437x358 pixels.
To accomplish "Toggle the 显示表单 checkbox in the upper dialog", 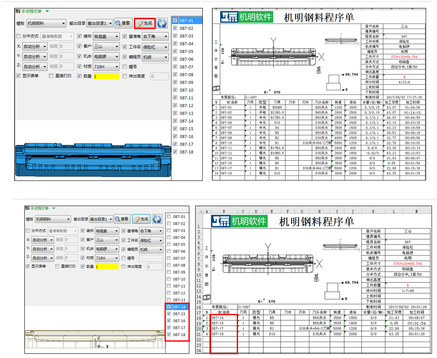I will click(18, 76).
